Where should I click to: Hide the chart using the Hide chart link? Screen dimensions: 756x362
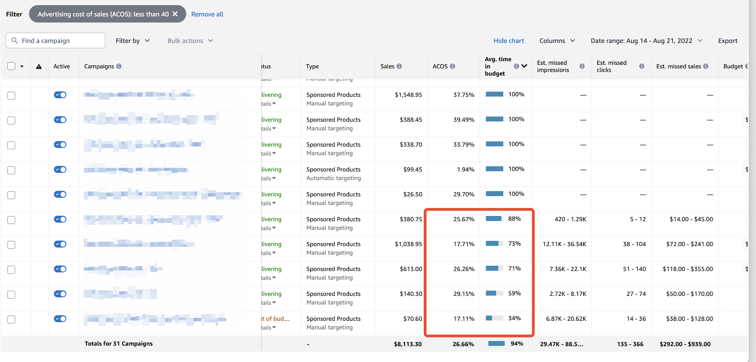pyautogui.click(x=509, y=40)
